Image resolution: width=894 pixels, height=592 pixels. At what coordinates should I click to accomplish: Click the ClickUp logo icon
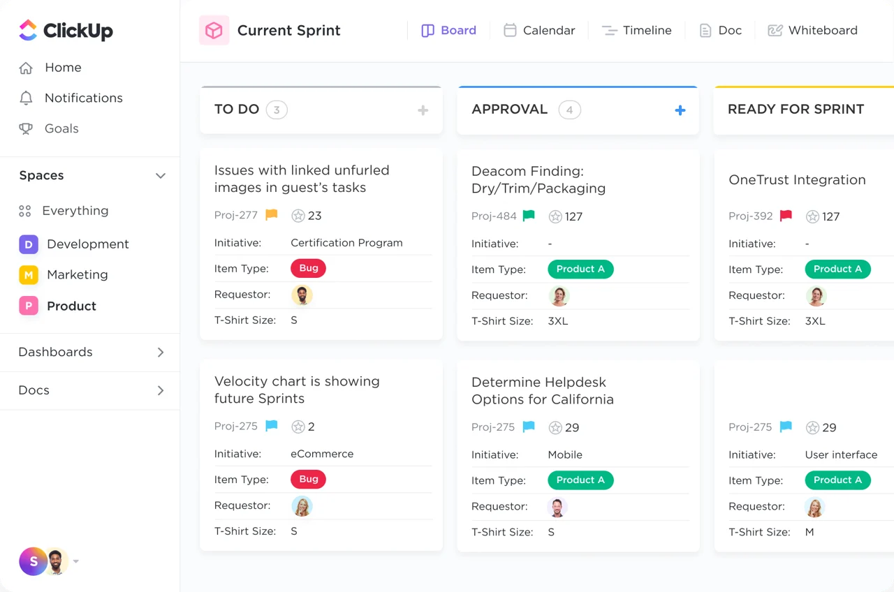click(x=27, y=30)
